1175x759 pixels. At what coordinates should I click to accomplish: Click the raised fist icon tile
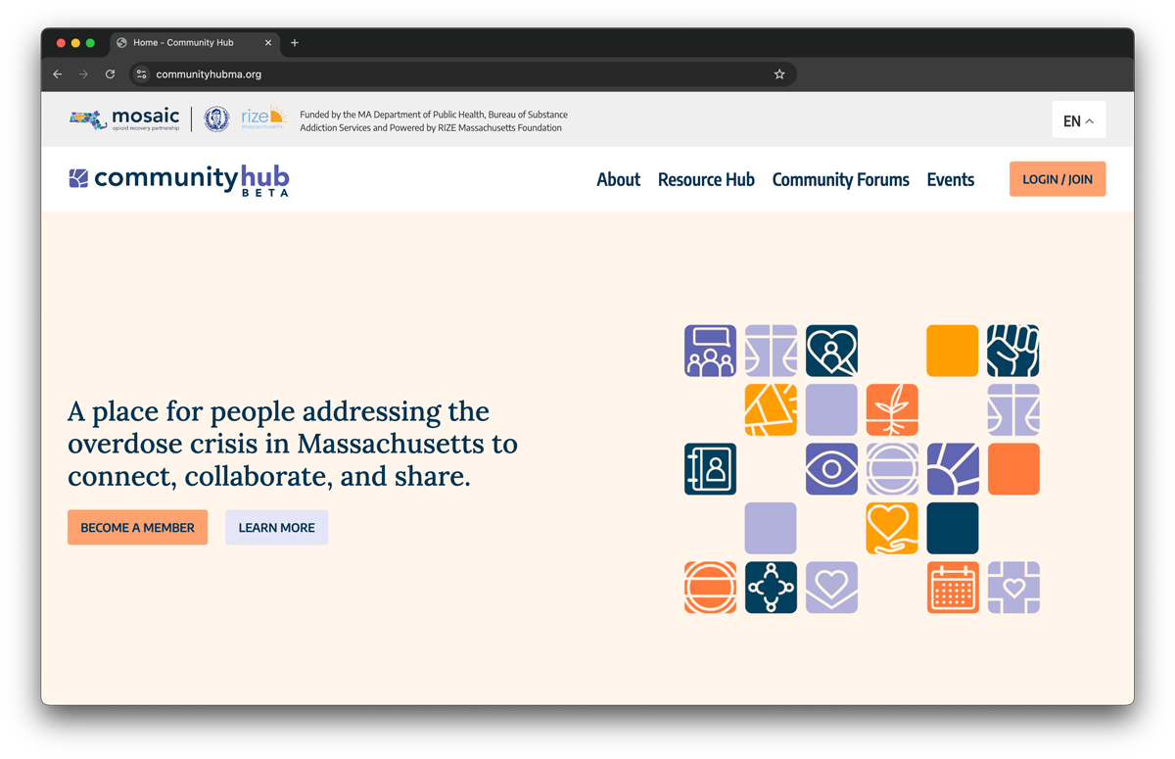point(1012,351)
